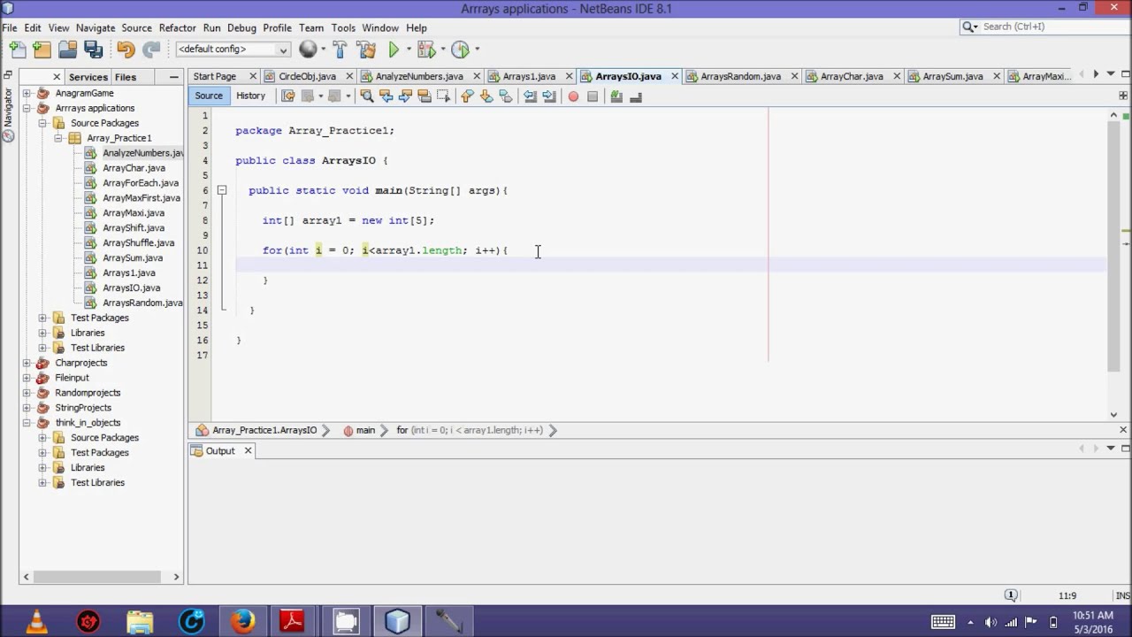Open the default config dropdown
Screen dimensions: 1132x637
(233, 50)
